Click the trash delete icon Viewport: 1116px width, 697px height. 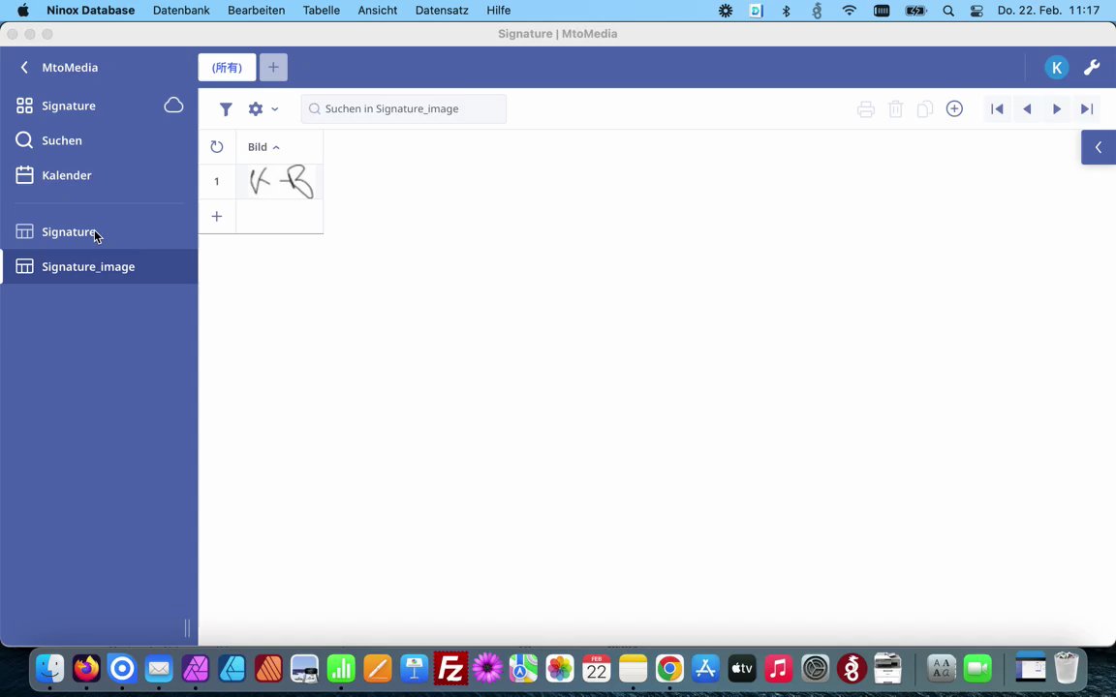[895, 108]
